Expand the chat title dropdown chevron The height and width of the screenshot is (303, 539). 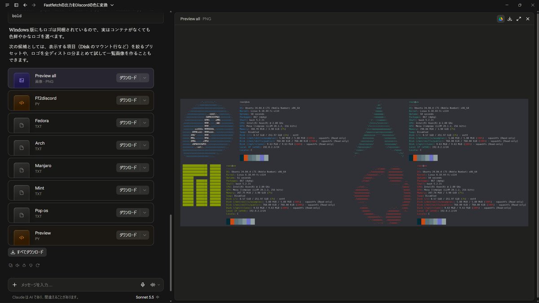(x=112, y=5)
